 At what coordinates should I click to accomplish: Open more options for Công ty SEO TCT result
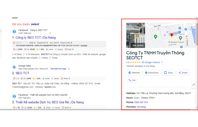click(x=50, y=33)
